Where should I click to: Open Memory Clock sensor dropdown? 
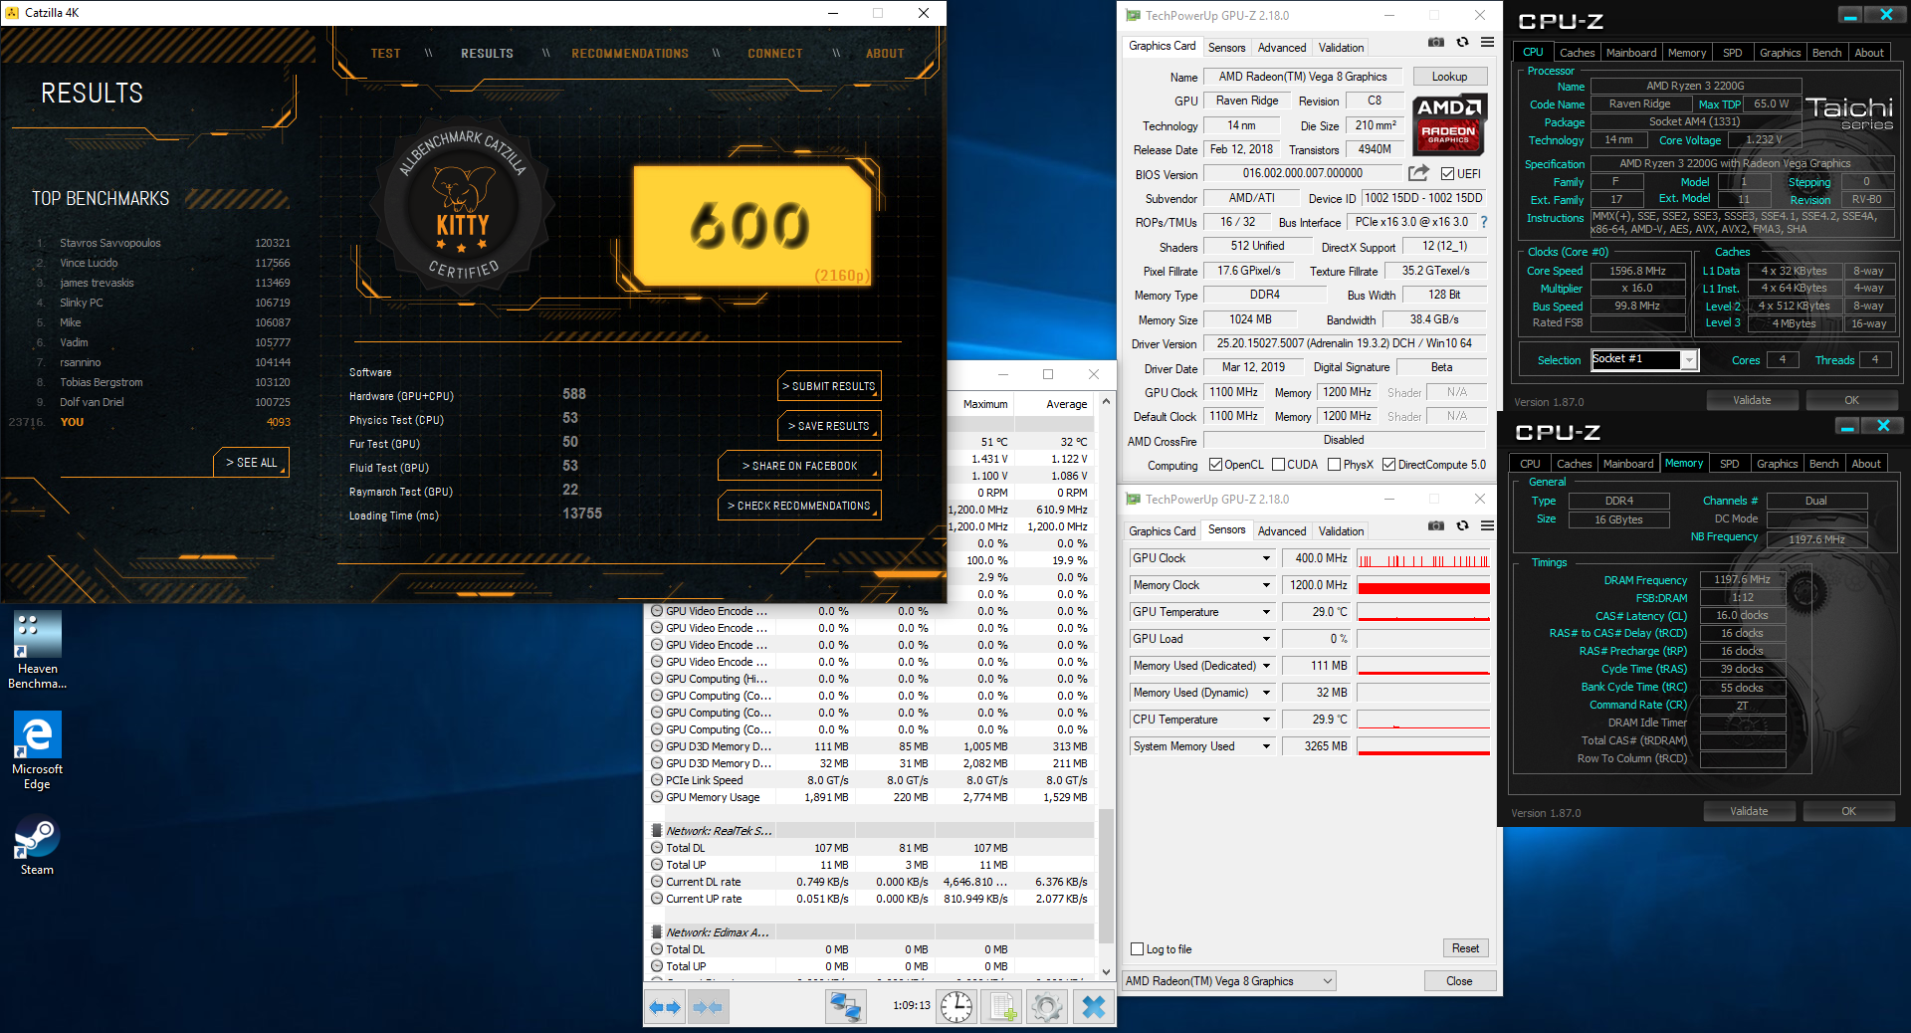(x=1266, y=585)
